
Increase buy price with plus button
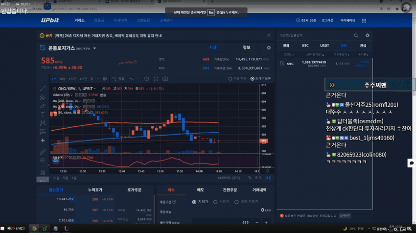coord(266,223)
